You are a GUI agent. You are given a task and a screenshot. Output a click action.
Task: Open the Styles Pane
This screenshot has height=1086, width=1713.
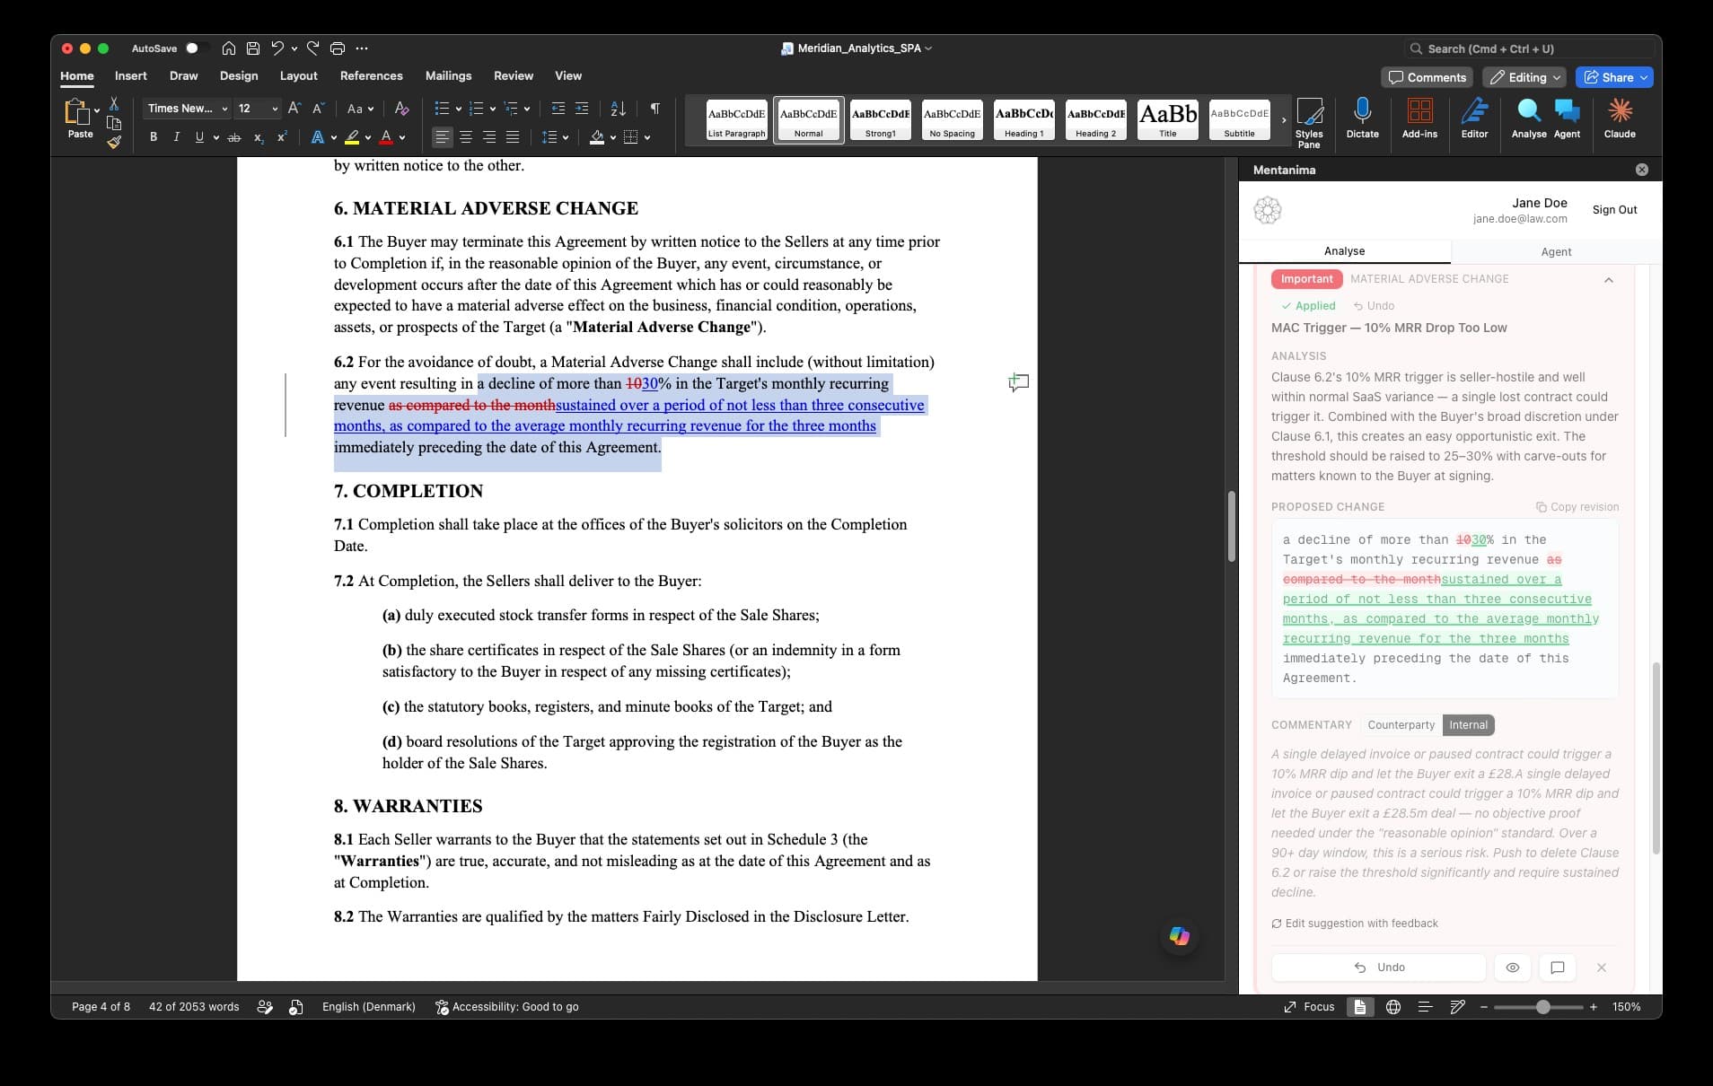tap(1309, 122)
